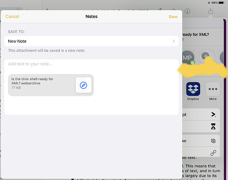This screenshot has width=228, height=180.
Task: Select the JB contact avatar
Action: (205, 56)
